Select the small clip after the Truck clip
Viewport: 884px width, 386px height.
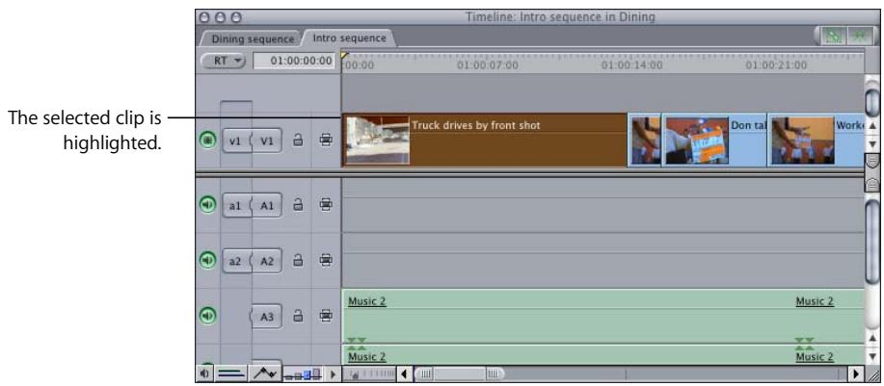[644, 141]
